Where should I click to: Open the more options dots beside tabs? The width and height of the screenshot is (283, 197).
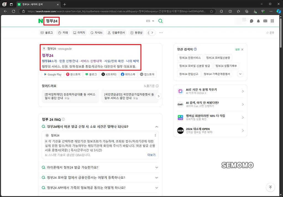(x=161, y=33)
